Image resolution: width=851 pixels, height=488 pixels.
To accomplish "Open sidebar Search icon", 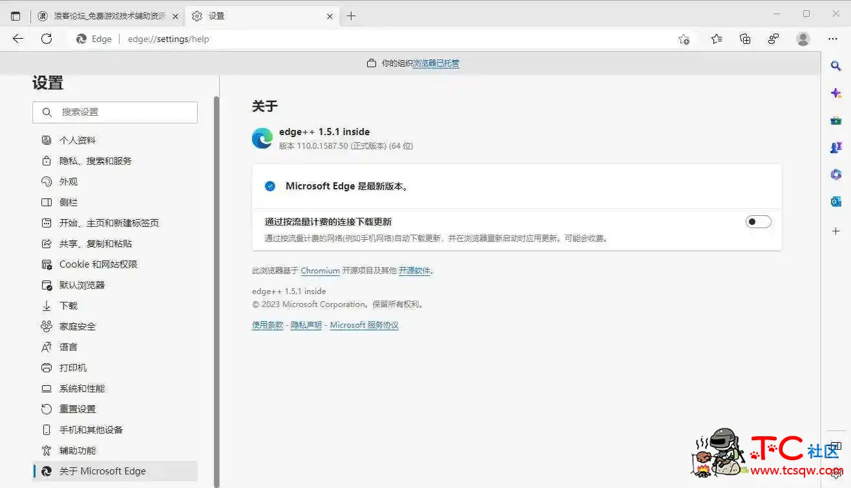I will (x=835, y=65).
